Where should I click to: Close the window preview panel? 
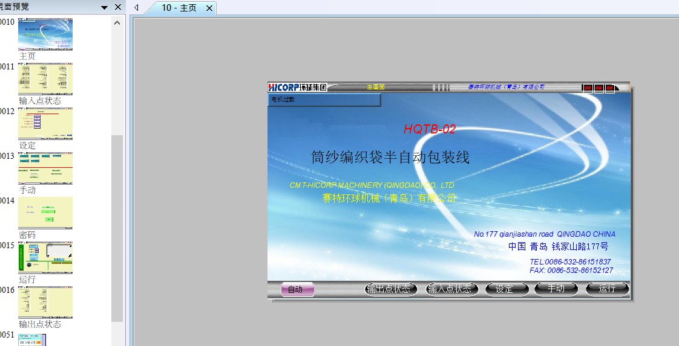click(x=118, y=7)
